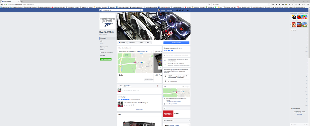Click the YouTube Tab app tile
Image resolution: width=310 pixels, height=126 pixels.
pos(168,114)
